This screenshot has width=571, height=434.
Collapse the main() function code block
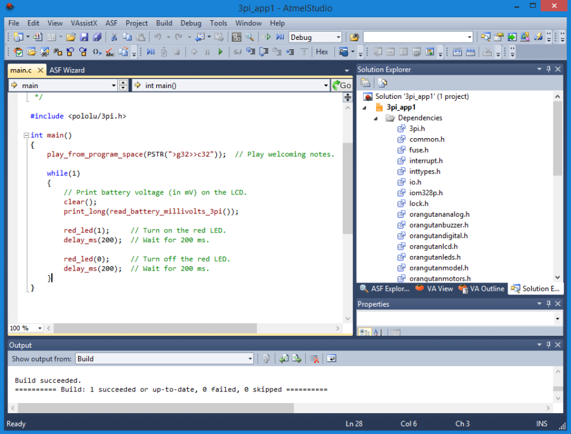pos(25,136)
